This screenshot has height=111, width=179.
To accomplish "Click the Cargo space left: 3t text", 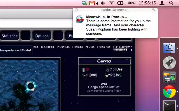I will point(104,87).
